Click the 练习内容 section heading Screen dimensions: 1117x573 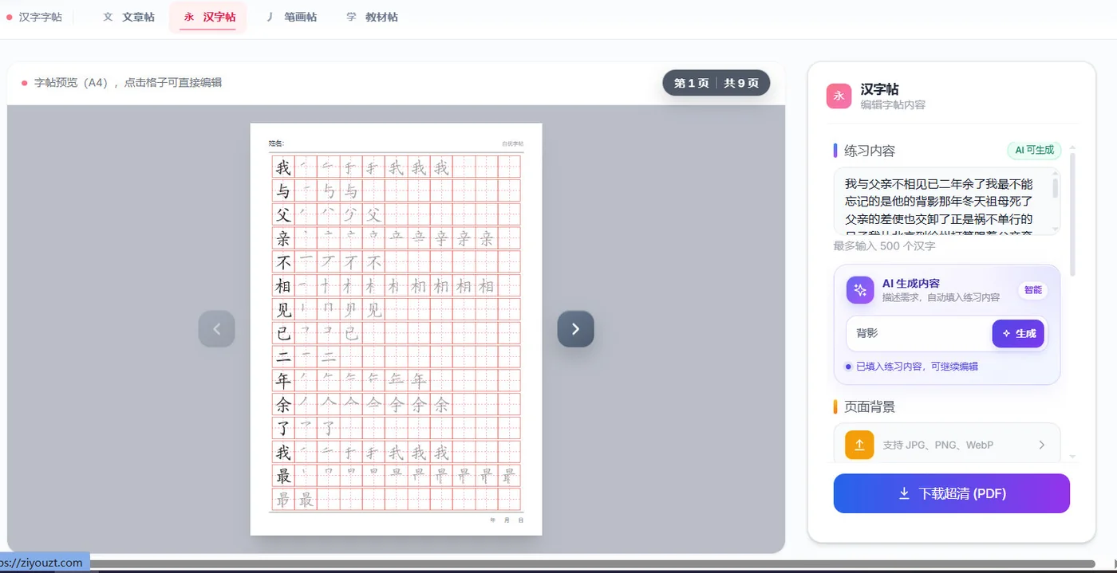(870, 151)
